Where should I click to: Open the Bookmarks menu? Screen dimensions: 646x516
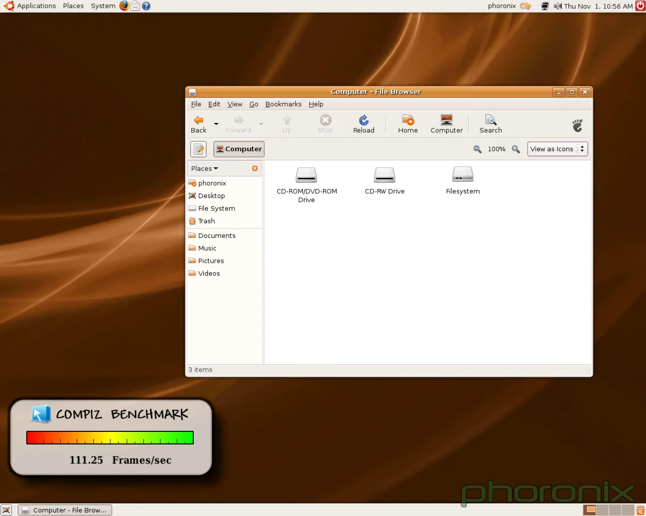pos(283,104)
